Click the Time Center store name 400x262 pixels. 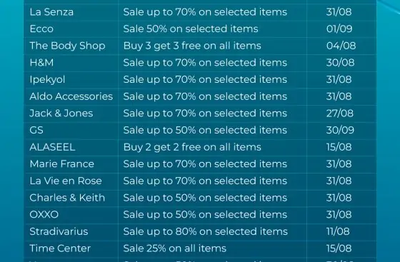coord(60,248)
